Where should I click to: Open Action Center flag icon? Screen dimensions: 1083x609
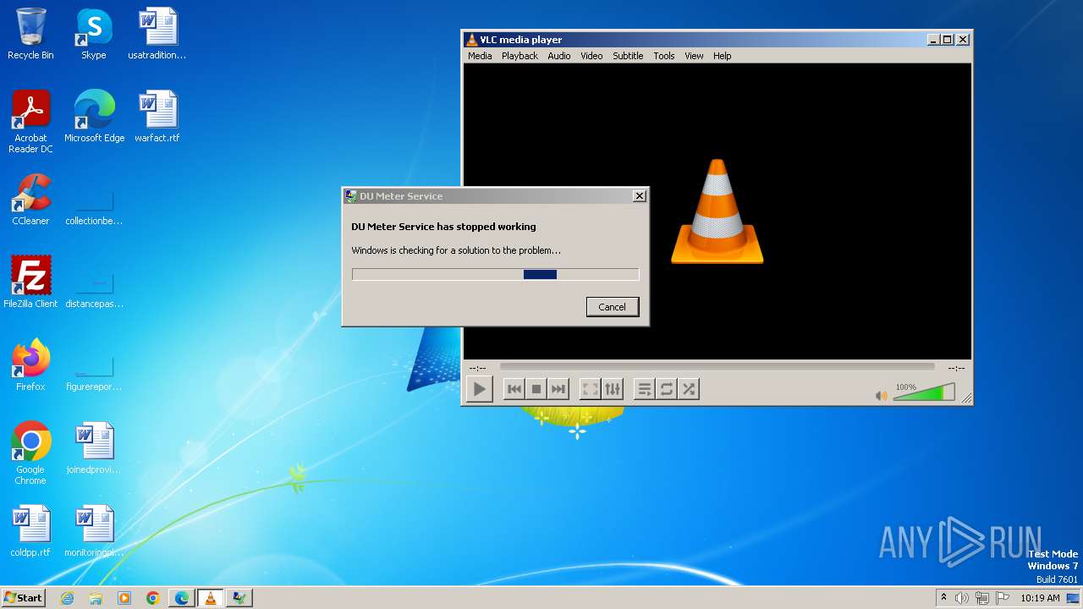tap(1003, 598)
